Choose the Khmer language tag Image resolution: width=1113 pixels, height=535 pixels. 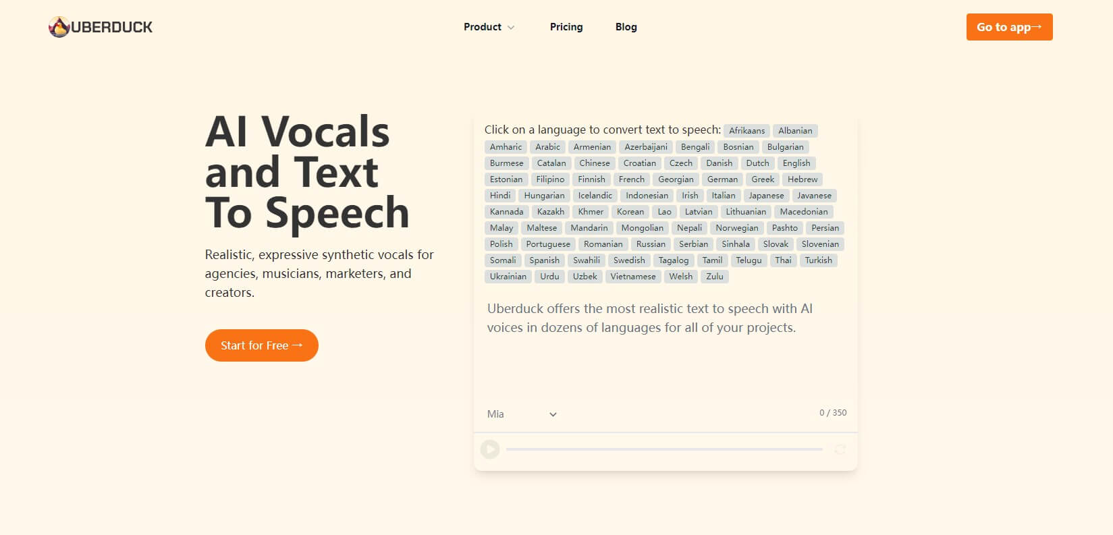591,212
